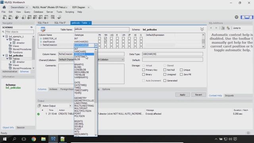
Task: Get context help manually icon
Action: click(228, 28)
